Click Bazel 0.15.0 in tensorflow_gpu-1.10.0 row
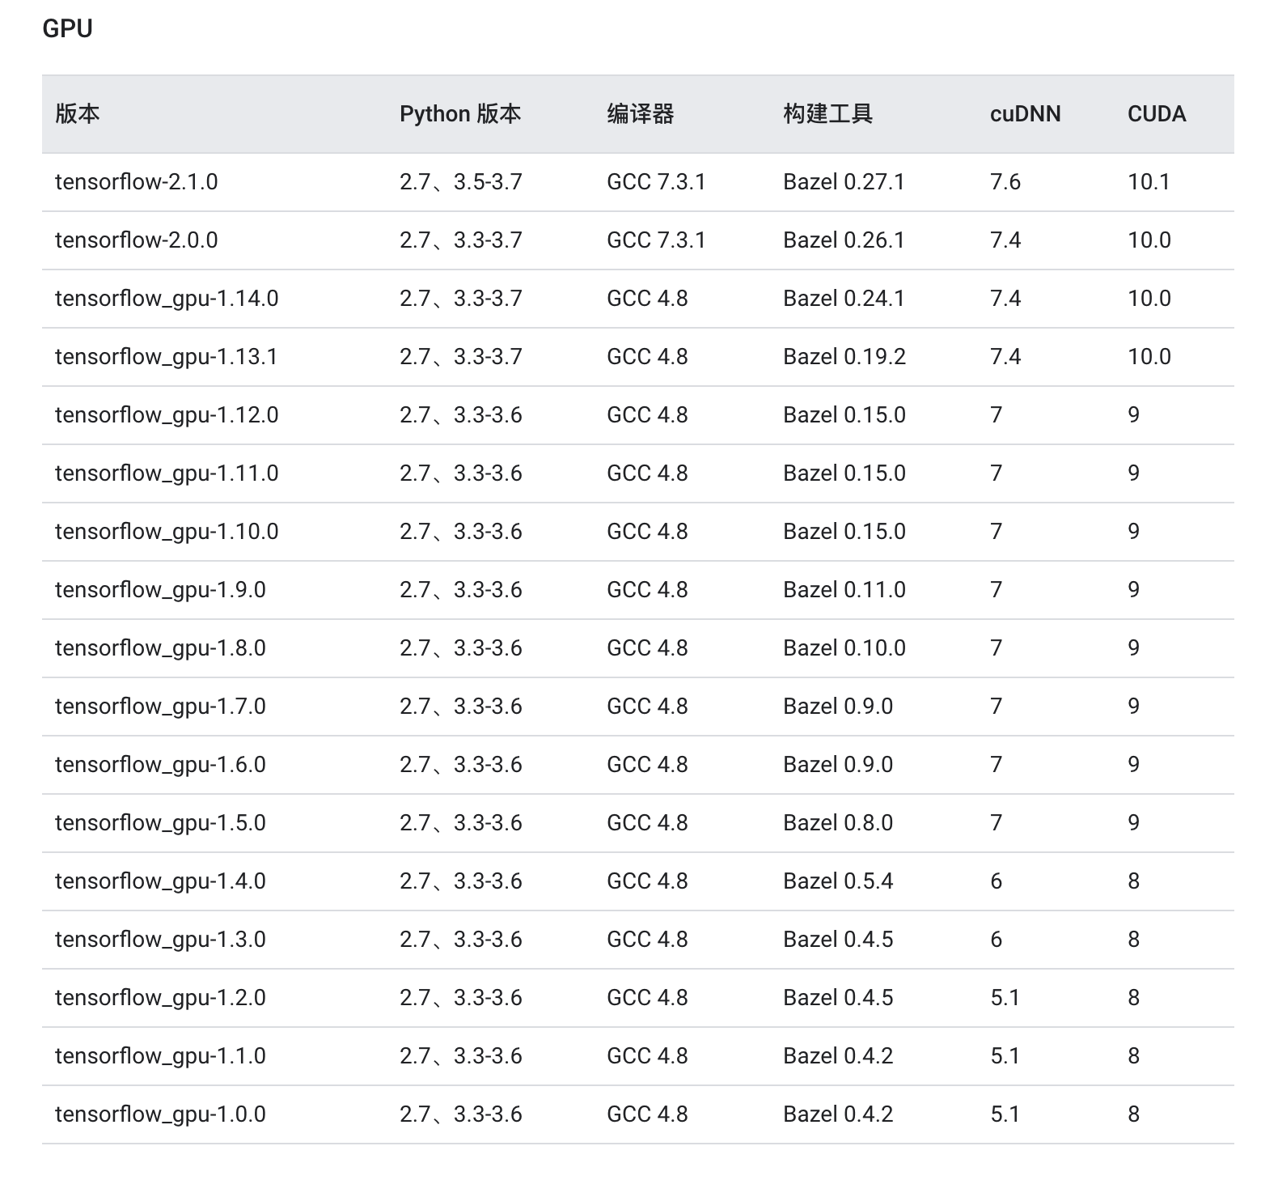The width and height of the screenshot is (1278, 1180). [844, 532]
